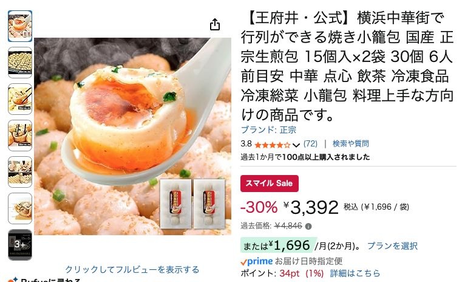462x282 pixels.
Task: Select the second thumbnail of pan dumplings
Action: [20, 63]
